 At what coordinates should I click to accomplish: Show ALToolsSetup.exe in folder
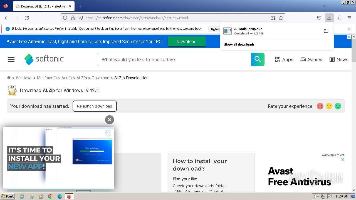point(326,31)
